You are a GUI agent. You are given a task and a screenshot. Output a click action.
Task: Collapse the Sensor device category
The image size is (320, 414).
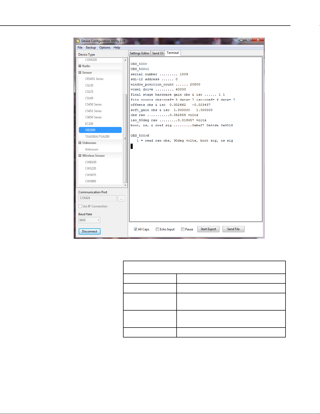tap(80, 73)
